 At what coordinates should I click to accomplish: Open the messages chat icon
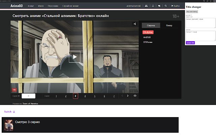pos(159,6)
